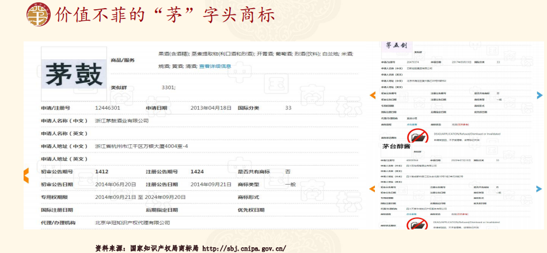This screenshot has height=253, width=547.
Task: Click the address 浙江省杭州市江干区万银大厦4004室-4
Action: (141, 146)
